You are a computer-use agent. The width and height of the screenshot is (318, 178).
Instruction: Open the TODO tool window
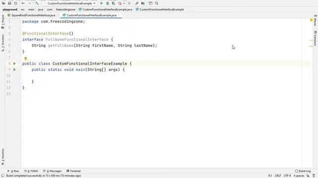click(31, 171)
